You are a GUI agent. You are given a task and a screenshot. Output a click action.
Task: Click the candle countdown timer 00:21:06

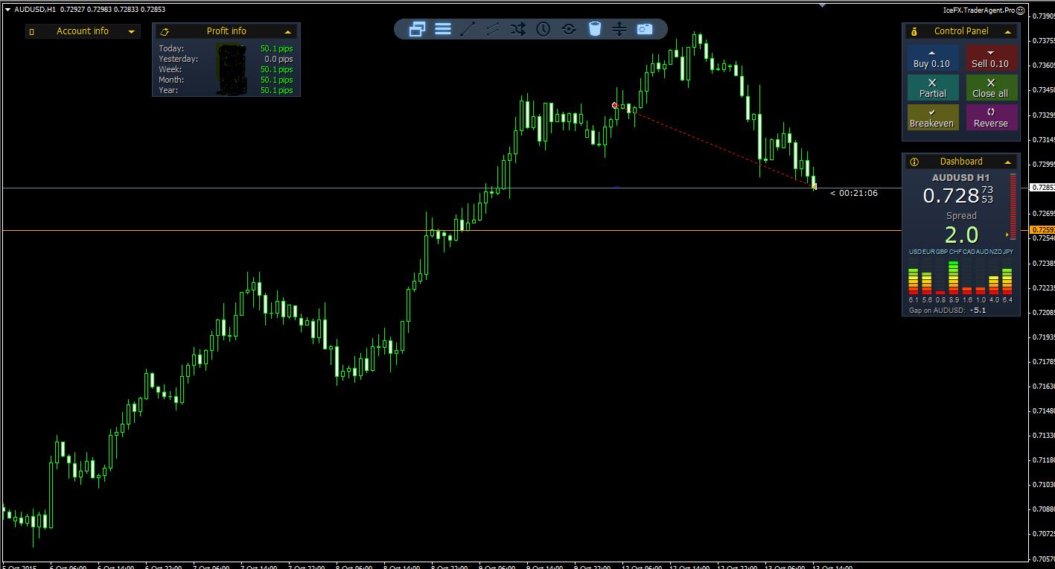click(x=858, y=193)
